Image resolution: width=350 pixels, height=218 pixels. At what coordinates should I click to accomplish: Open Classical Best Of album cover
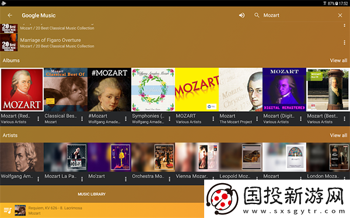point(65,90)
